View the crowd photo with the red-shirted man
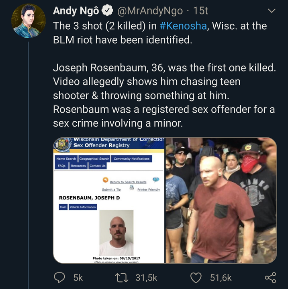 221,200
